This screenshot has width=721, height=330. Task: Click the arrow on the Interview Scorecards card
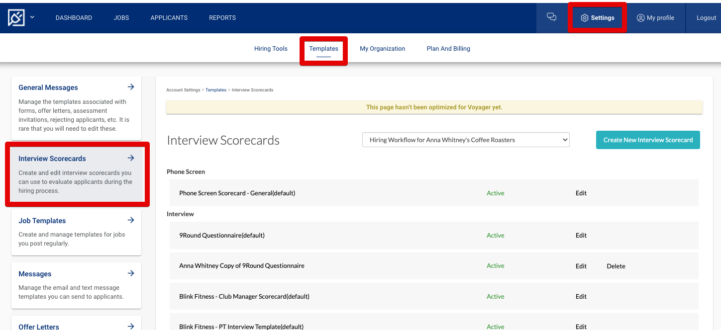pos(130,158)
